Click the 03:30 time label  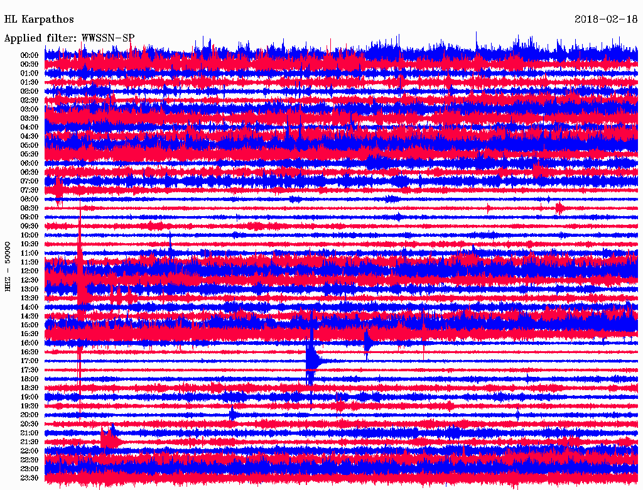[x=30, y=118]
